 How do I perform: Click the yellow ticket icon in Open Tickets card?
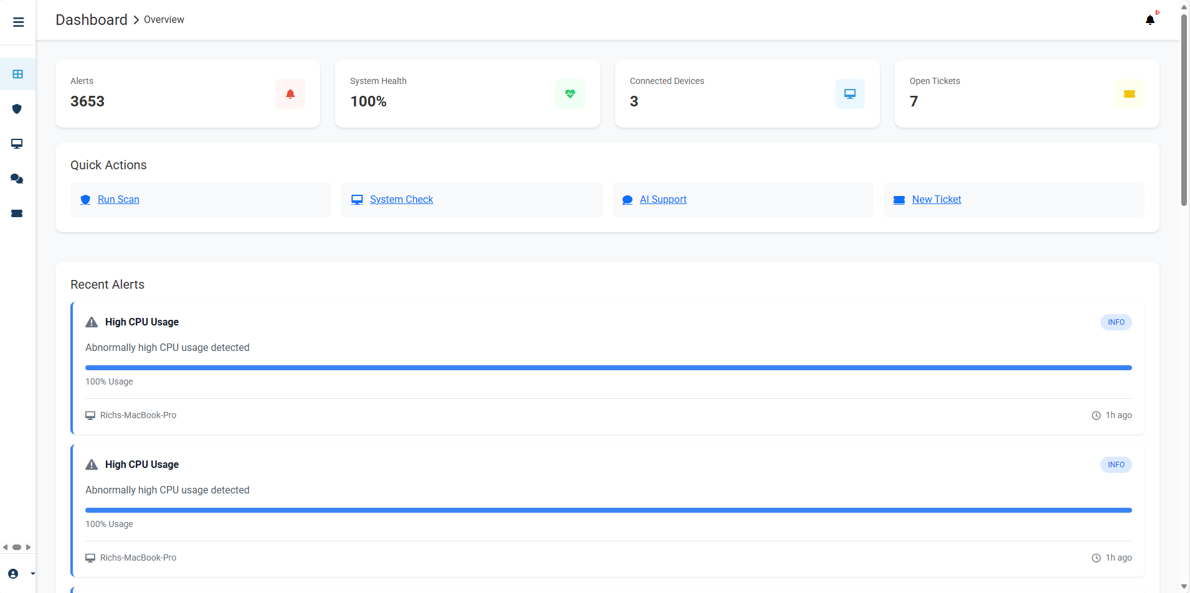tap(1130, 94)
